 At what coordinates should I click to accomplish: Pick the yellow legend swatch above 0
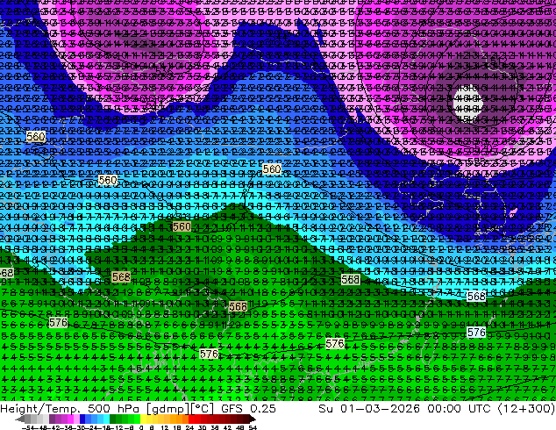point(143,419)
